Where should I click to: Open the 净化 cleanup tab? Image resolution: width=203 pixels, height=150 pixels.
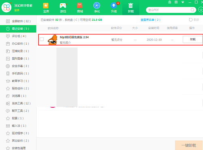(x=97, y=8)
